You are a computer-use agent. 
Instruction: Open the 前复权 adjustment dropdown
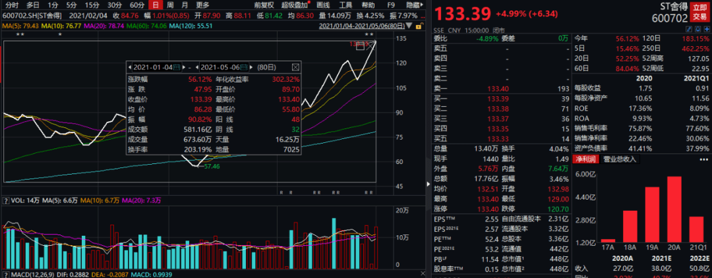click(264, 5)
